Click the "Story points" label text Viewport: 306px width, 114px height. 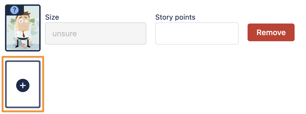[x=175, y=17]
